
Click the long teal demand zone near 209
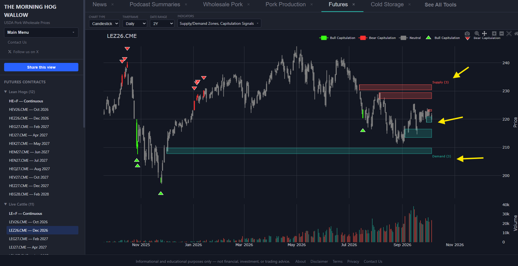click(x=299, y=151)
